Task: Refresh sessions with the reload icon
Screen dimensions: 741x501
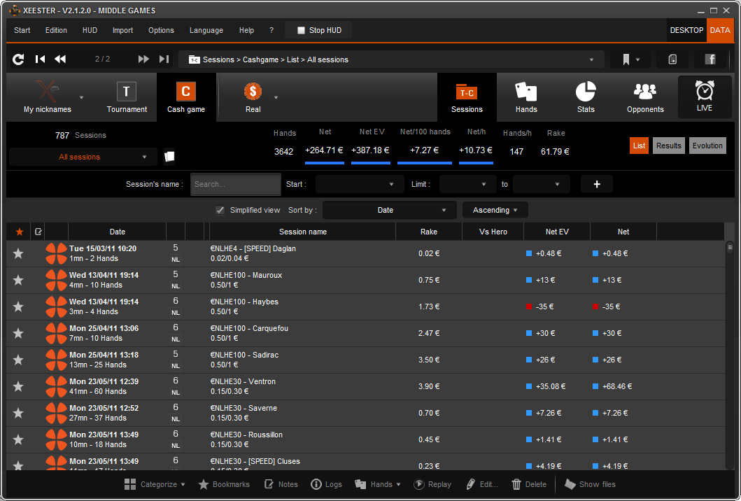Action: (x=17, y=59)
